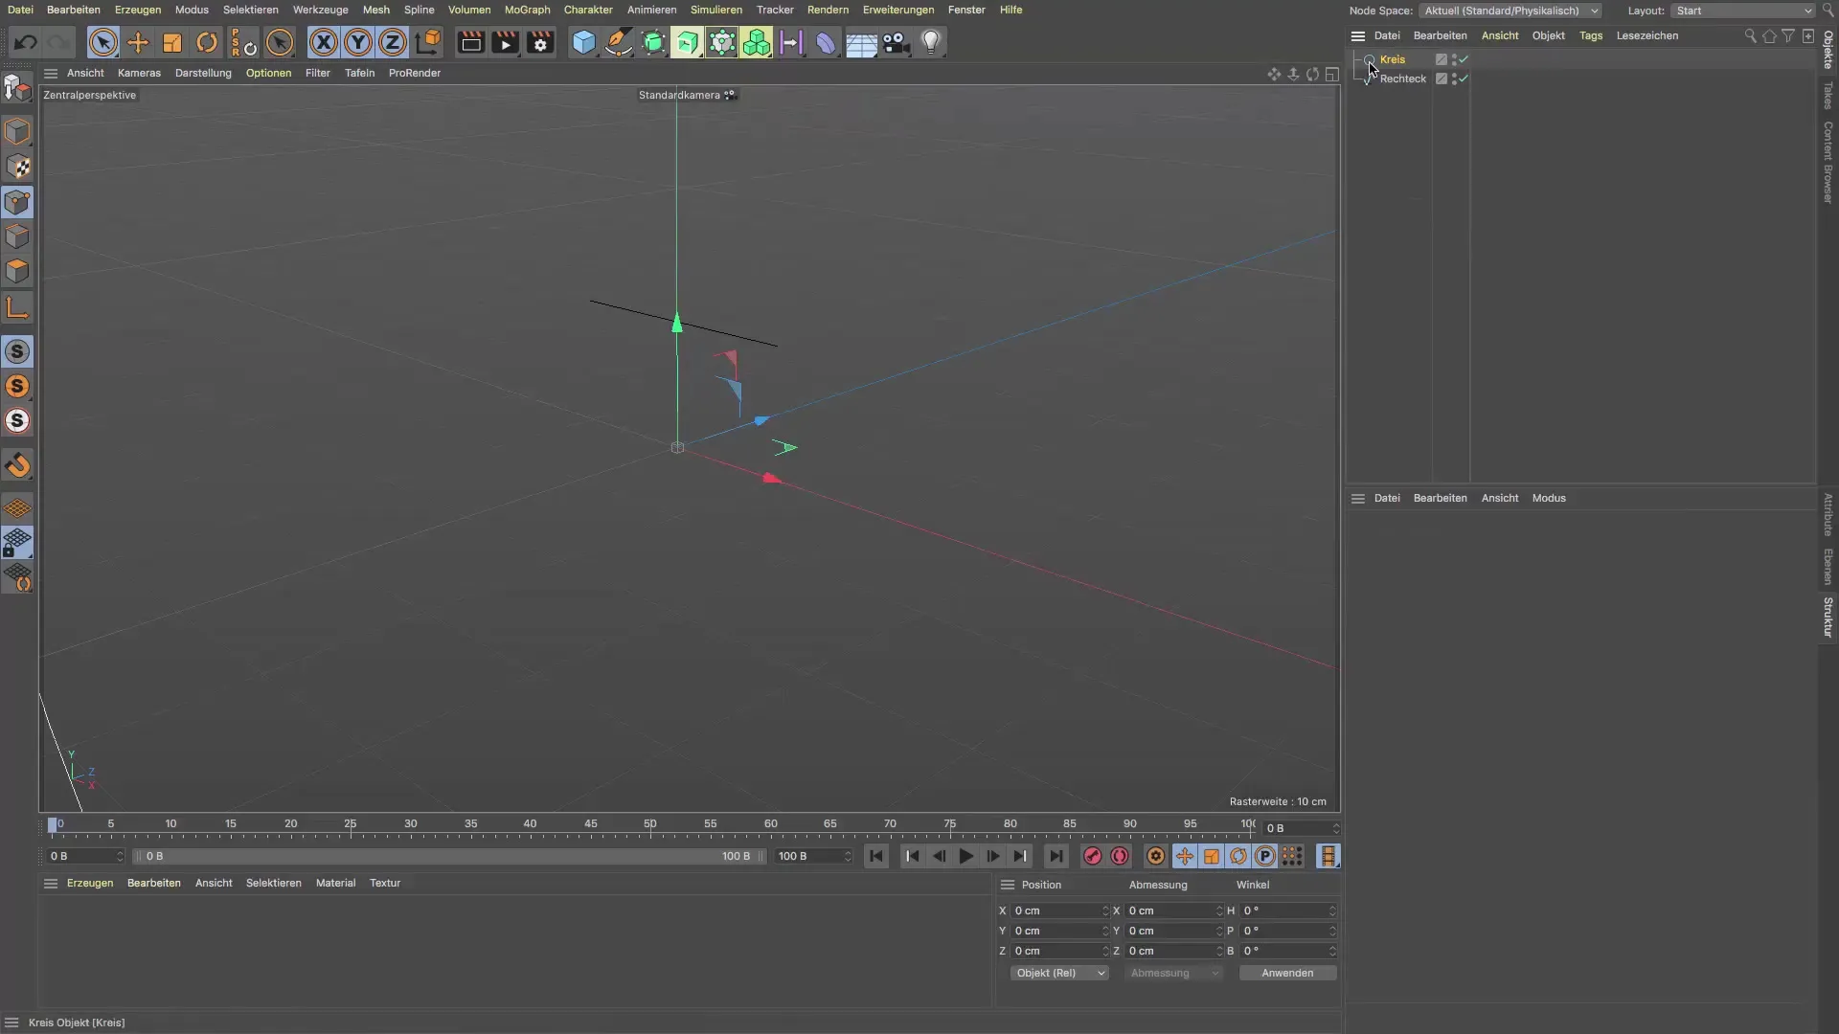Screen dimensions: 1839x1034
Task: Click the record active objects button
Action: pos(1092,856)
